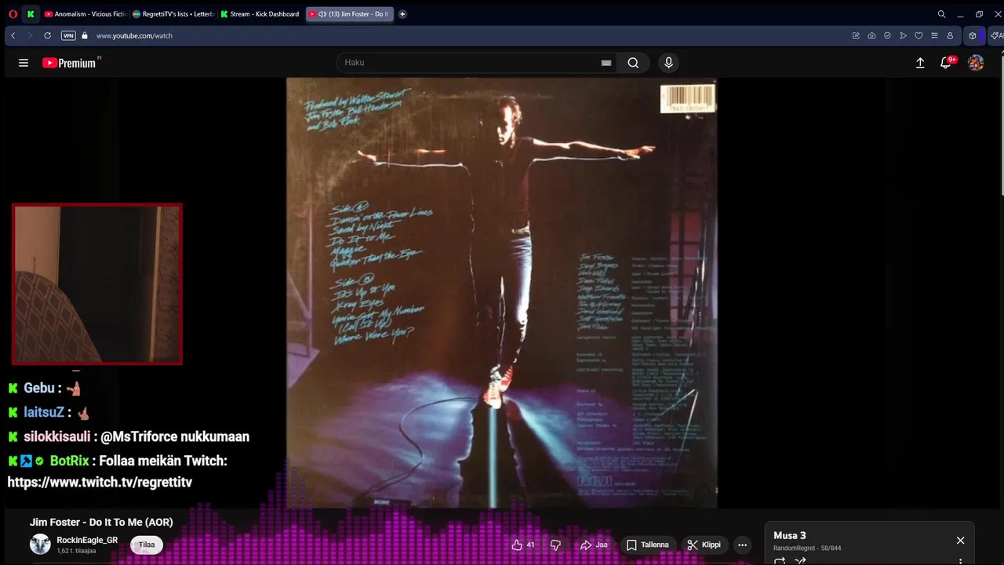Open the Flow send icon
The image size is (1004, 565).
(903, 35)
